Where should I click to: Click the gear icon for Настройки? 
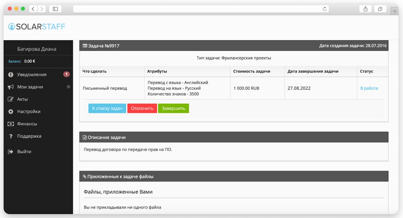pos(11,112)
